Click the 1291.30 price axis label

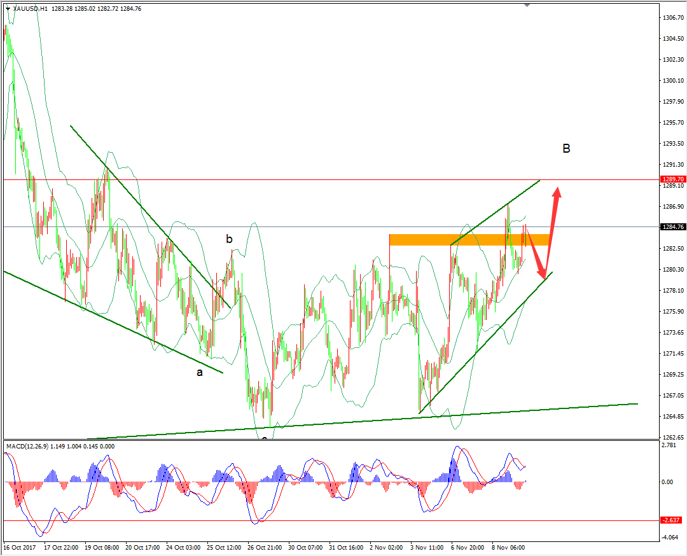pyautogui.click(x=674, y=165)
